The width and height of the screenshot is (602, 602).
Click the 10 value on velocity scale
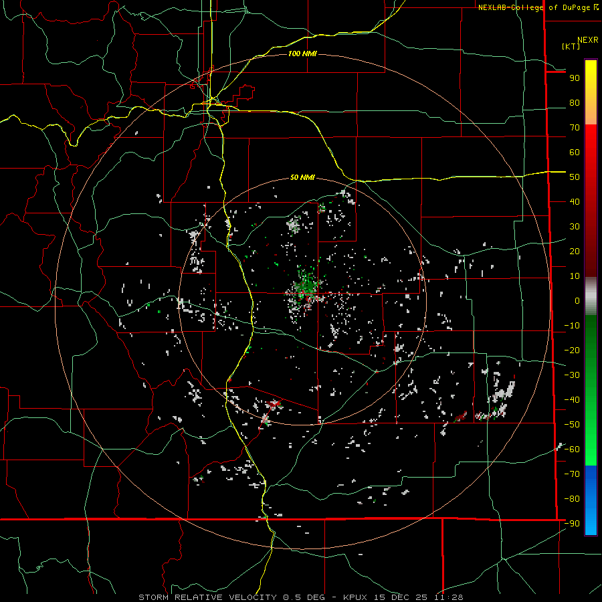coord(575,276)
